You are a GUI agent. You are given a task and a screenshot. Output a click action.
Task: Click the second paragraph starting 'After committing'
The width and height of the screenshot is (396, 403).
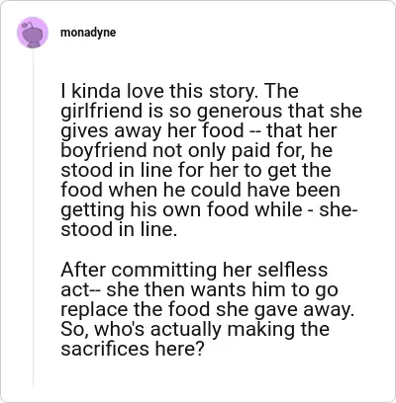(x=207, y=309)
